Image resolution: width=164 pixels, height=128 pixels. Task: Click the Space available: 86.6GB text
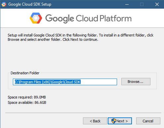[27, 102]
